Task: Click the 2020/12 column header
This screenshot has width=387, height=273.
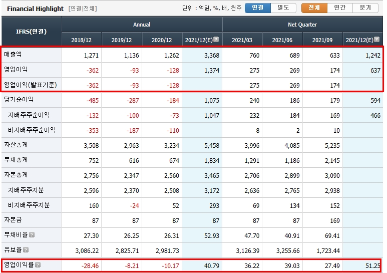Action: coord(162,40)
